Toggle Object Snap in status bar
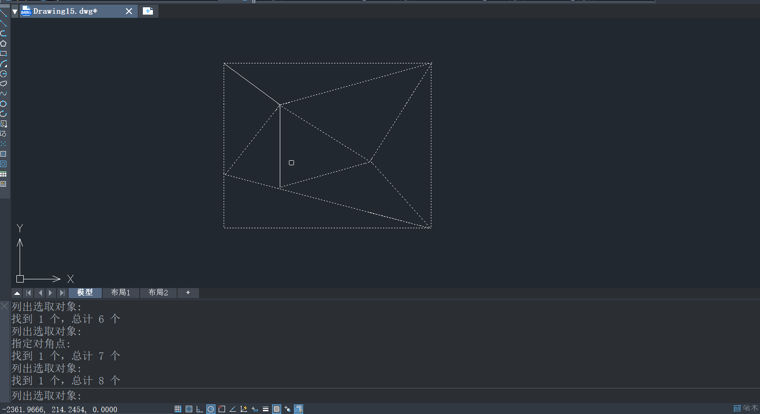The width and height of the screenshot is (760, 414). coord(222,409)
